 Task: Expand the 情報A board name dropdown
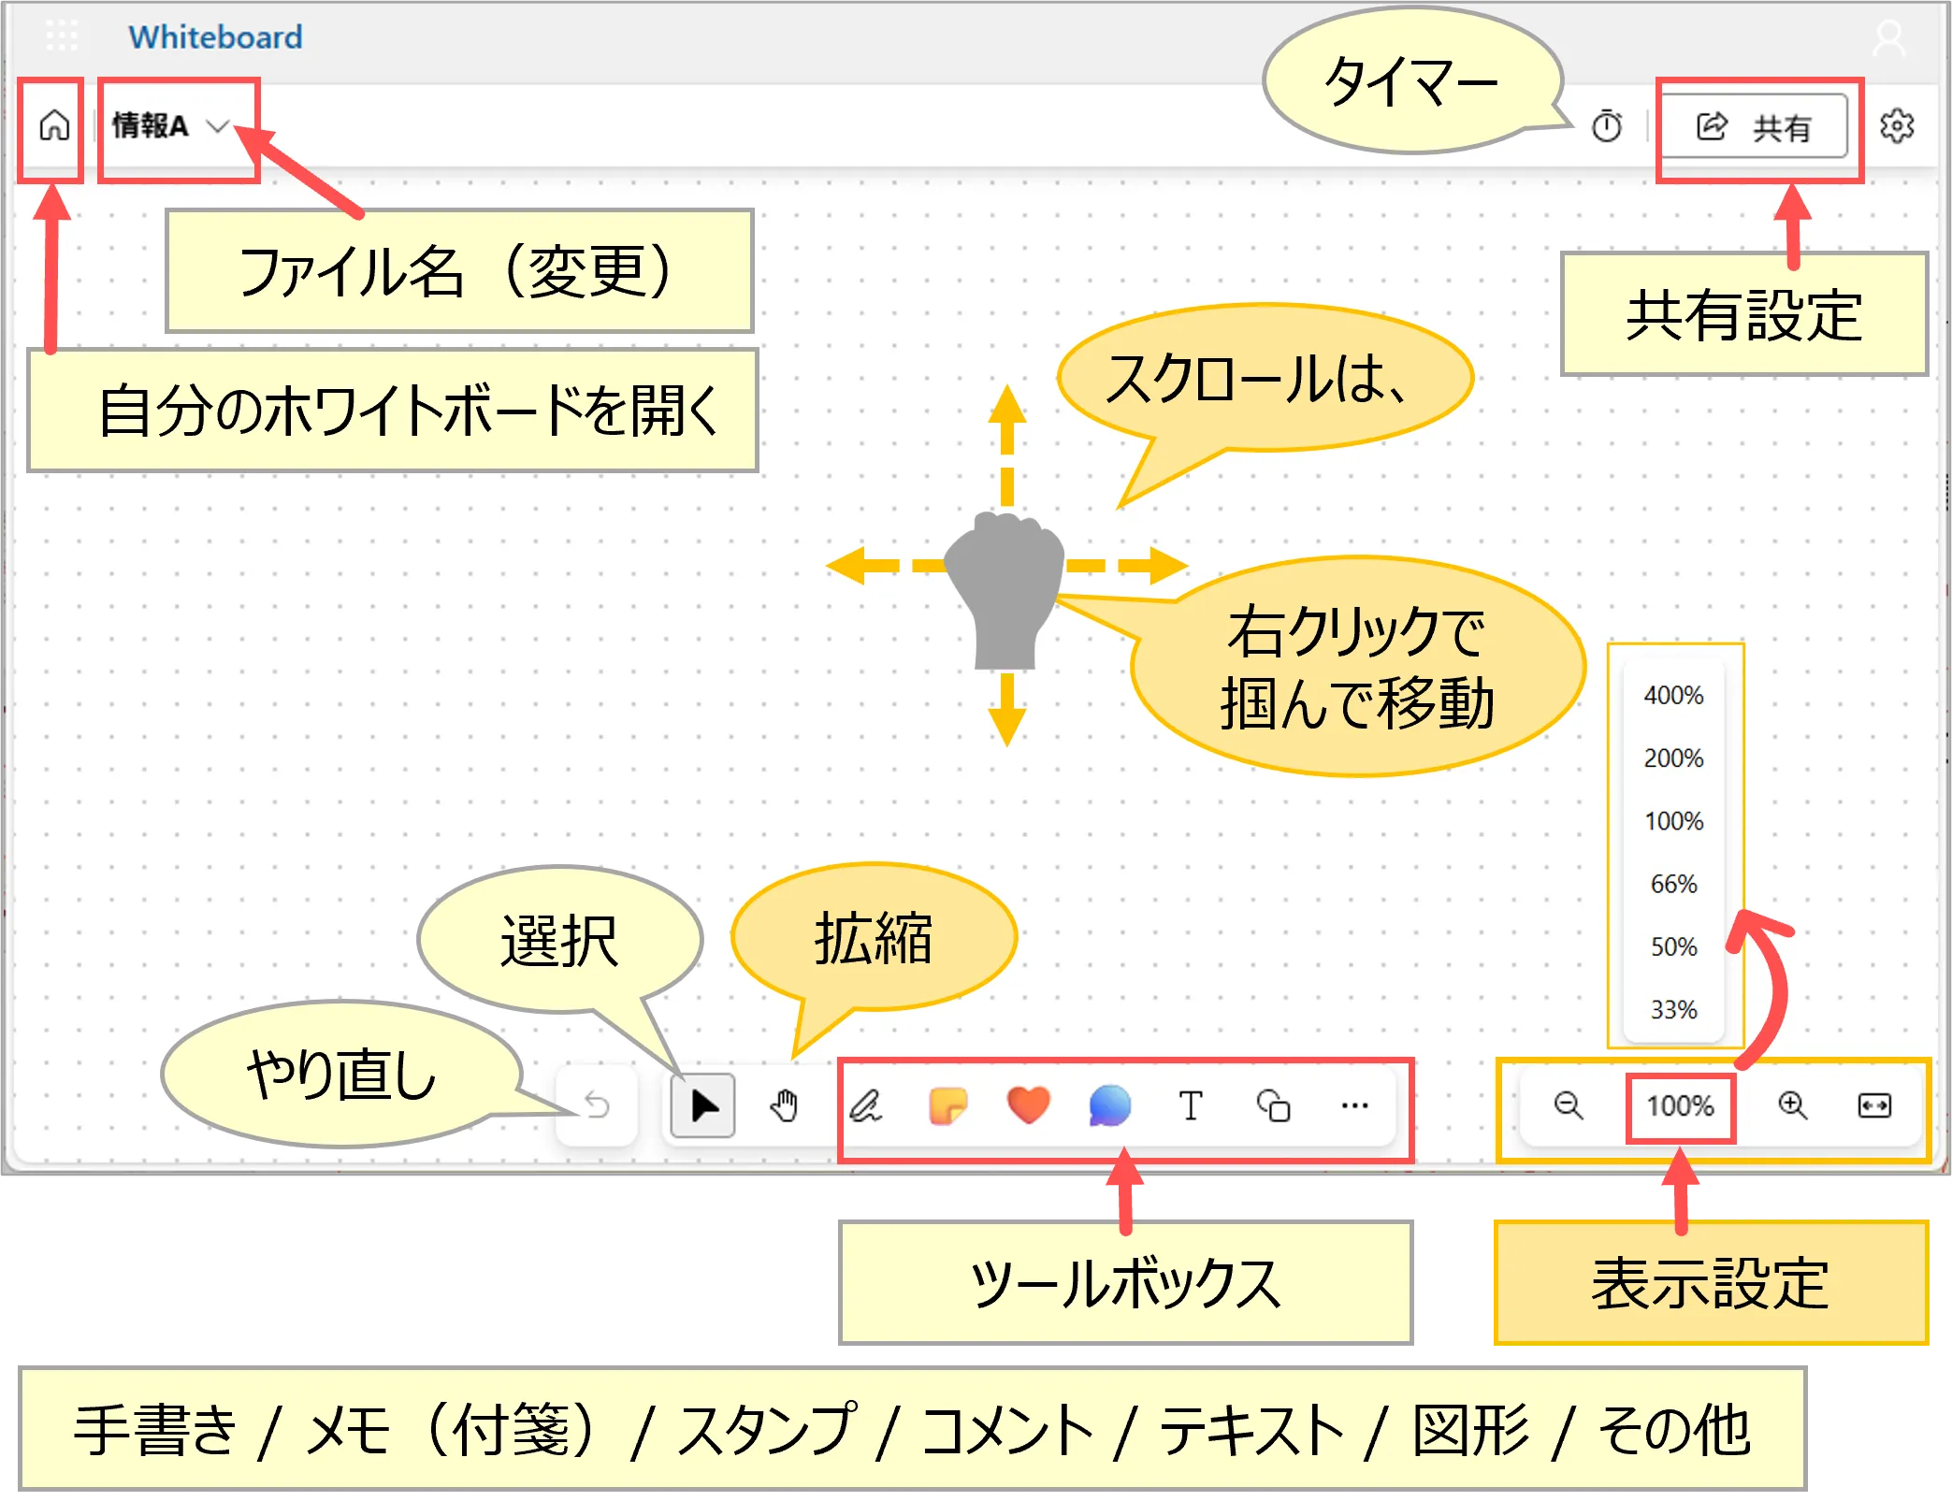point(217,126)
